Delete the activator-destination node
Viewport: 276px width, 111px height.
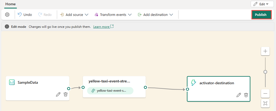[246, 95]
